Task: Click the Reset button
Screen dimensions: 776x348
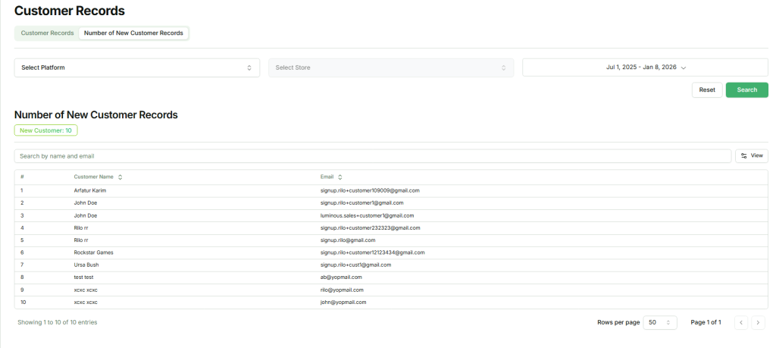Action: [x=706, y=89]
